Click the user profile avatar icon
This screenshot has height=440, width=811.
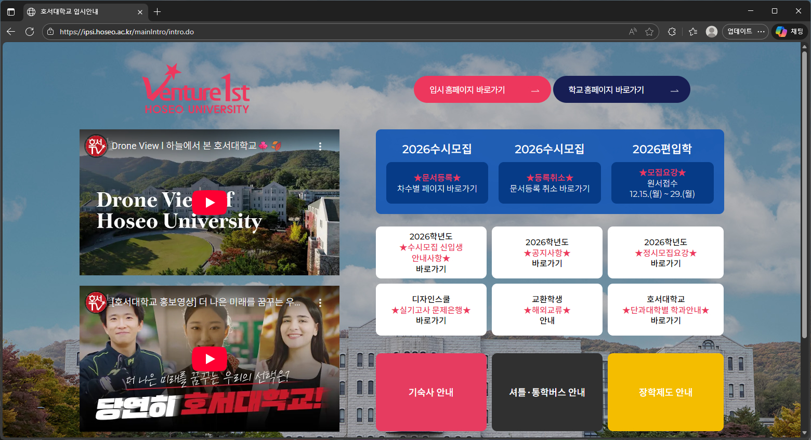click(x=712, y=32)
